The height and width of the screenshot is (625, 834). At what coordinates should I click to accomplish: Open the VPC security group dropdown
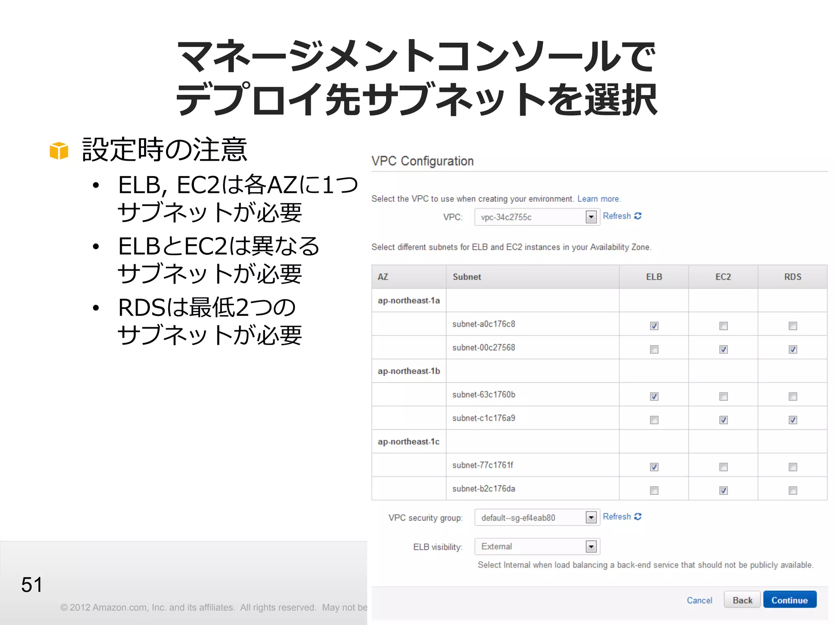point(537,517)
